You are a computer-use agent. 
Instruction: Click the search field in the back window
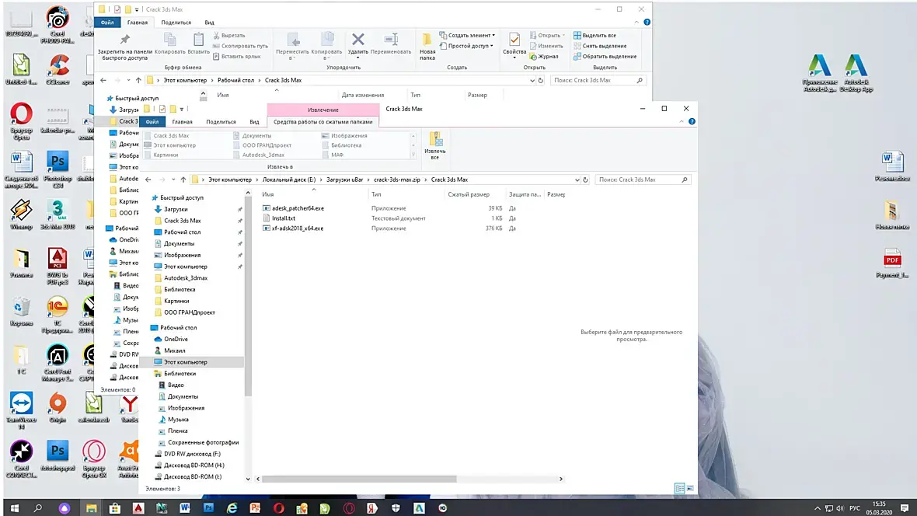598,80
